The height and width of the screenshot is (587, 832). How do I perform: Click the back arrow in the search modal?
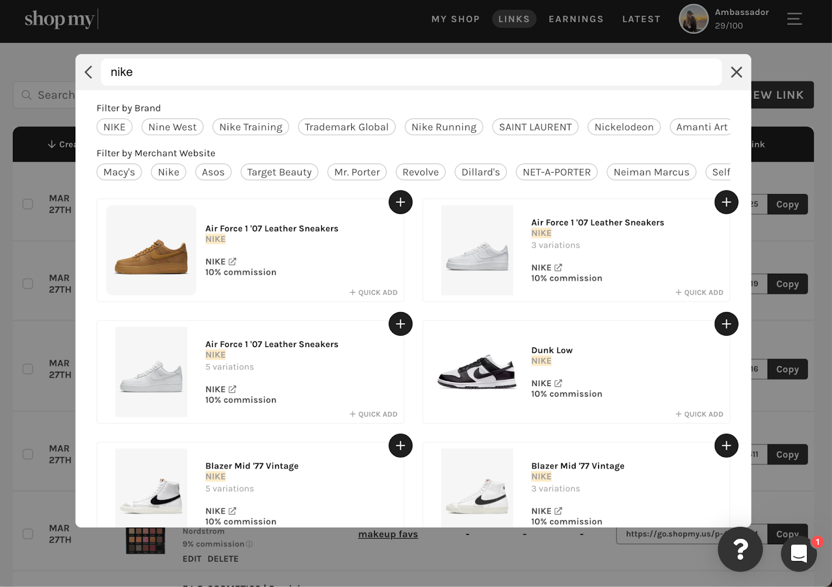[88, 72]
